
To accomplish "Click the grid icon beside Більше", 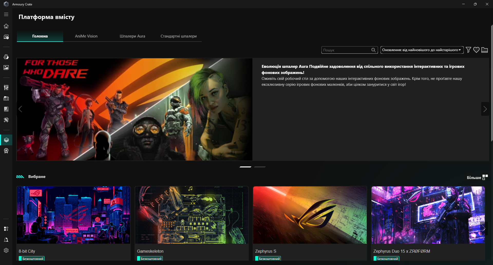I will pyautogui.click(x=485, y=177).
